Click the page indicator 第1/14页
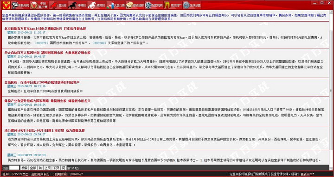 click(73, 168)
